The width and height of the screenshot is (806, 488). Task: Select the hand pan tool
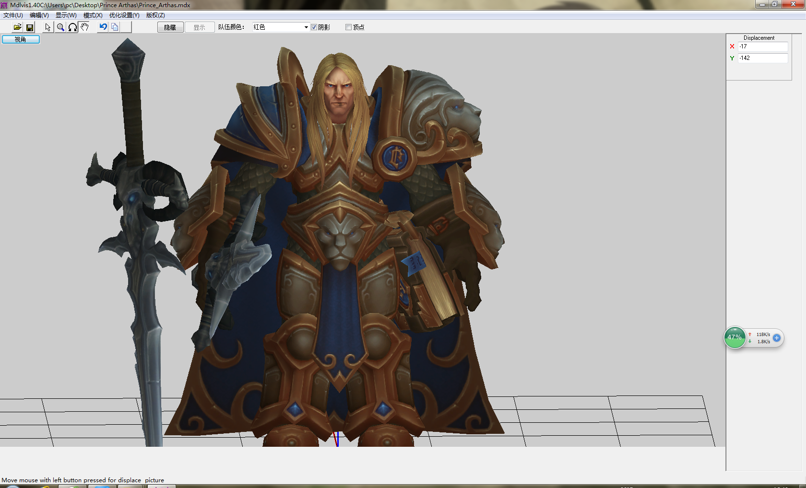coord(85,27)
